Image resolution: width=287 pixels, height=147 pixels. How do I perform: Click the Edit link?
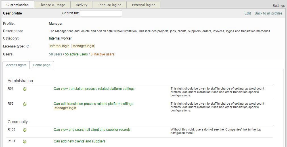click(x=248, y=13)
